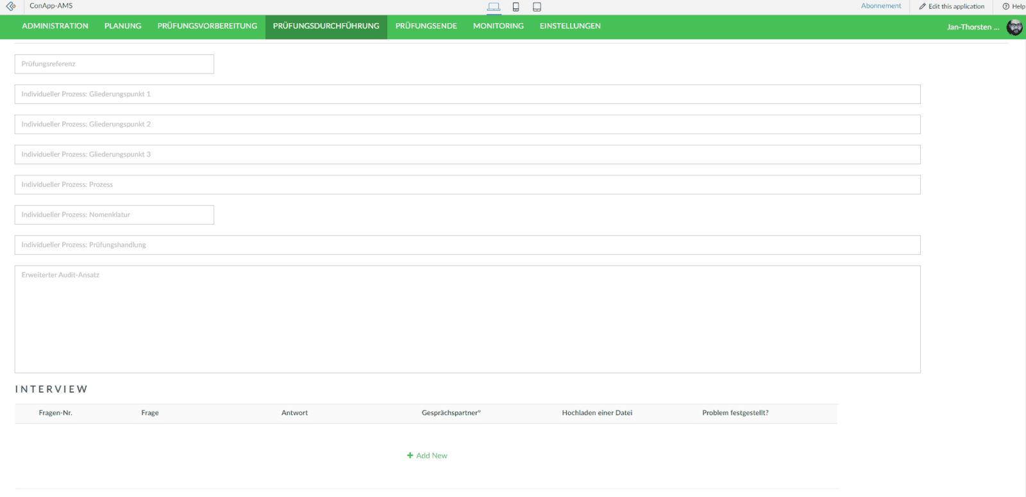Open the Einstellungen menu

[x=570, y=26]
